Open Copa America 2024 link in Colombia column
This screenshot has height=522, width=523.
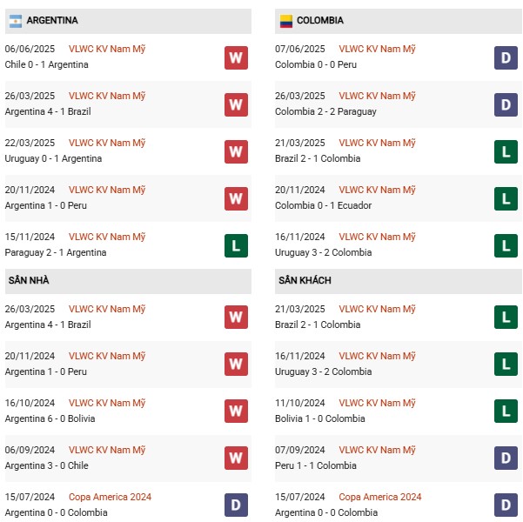[x=380, y=497]
